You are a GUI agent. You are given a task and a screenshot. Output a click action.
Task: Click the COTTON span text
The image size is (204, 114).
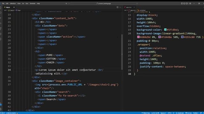click(51, 59)
